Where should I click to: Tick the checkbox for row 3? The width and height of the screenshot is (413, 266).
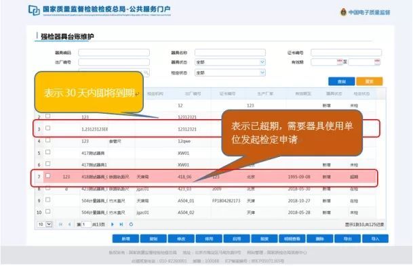click(x=47, y=128)
